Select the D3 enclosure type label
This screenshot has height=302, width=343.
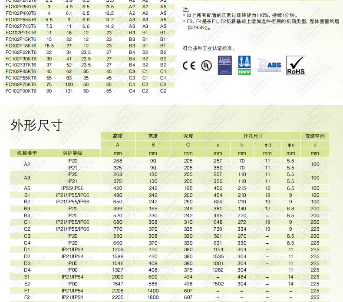27,263
